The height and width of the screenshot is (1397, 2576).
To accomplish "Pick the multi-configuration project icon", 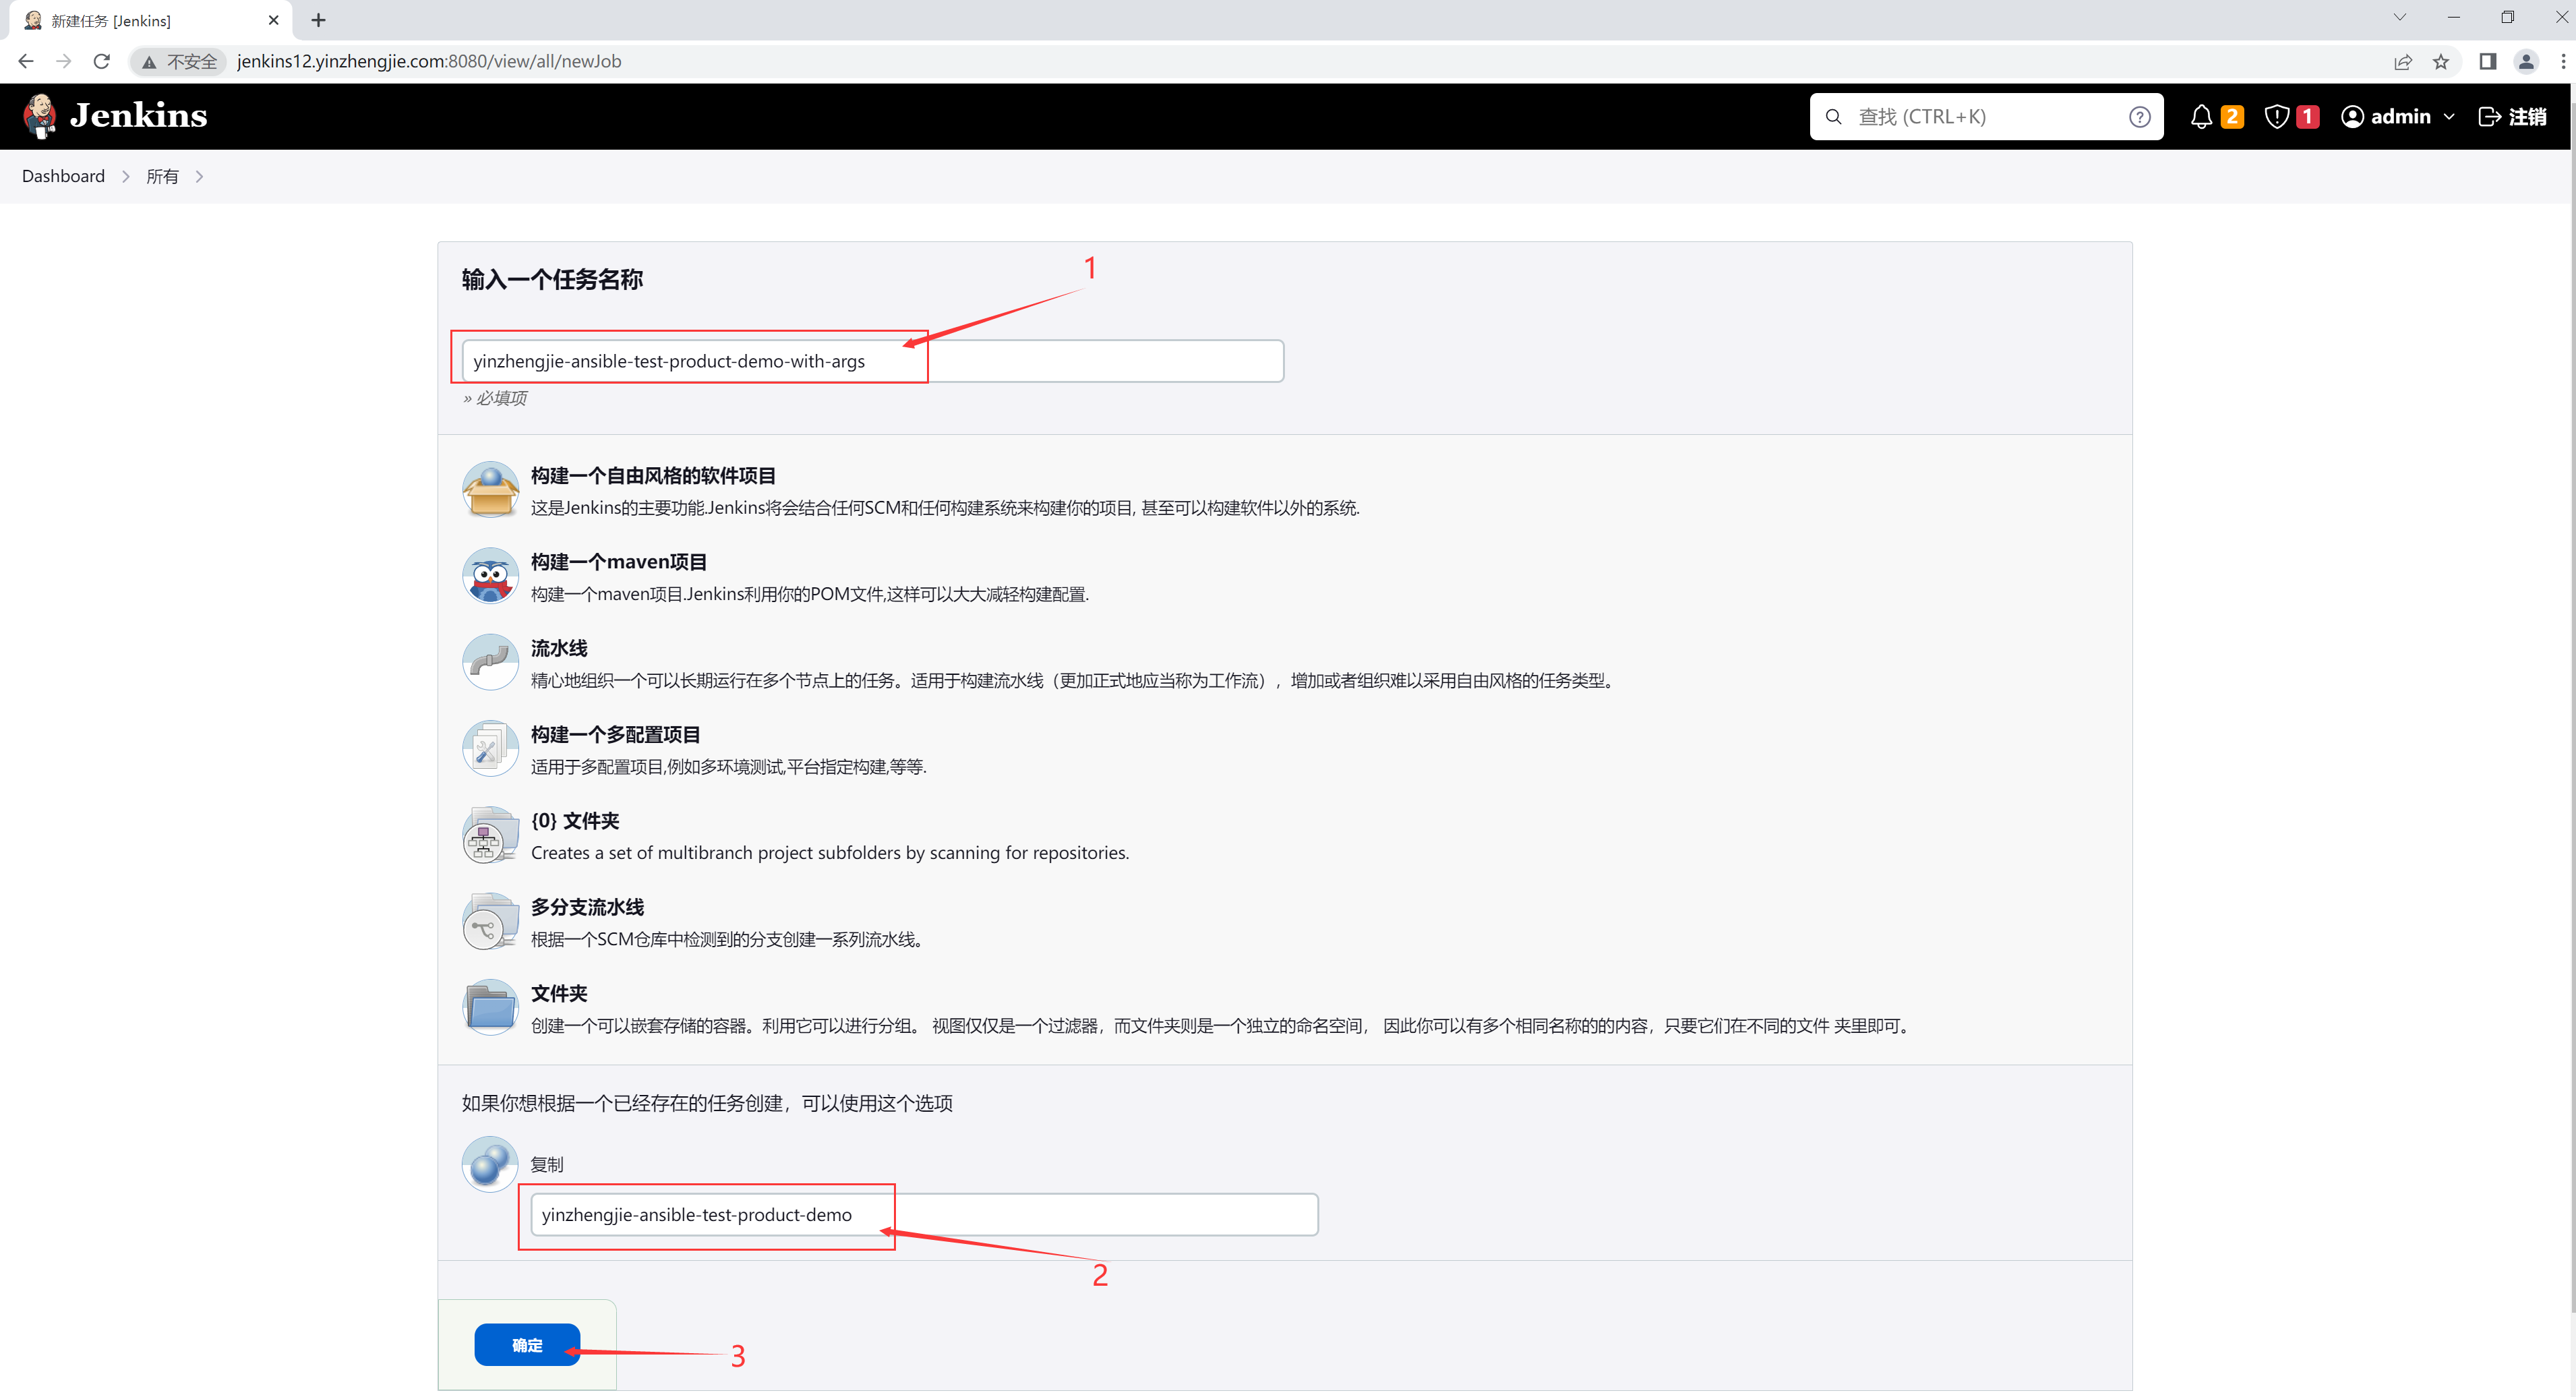I will 490,749.
